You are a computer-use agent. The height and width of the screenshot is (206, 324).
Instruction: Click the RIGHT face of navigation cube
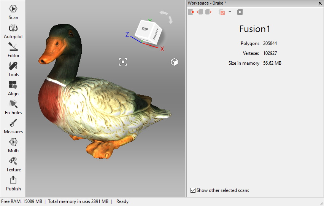pos(156,35)
